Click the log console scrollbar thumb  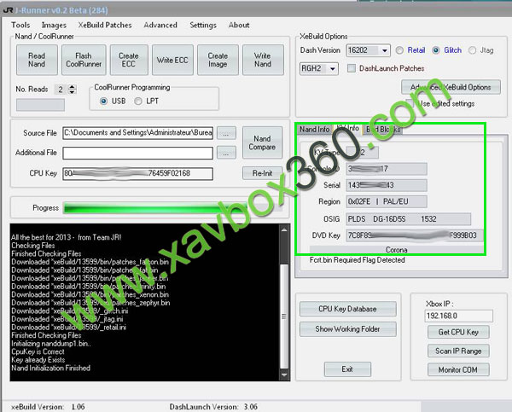(x=284, y=316)
